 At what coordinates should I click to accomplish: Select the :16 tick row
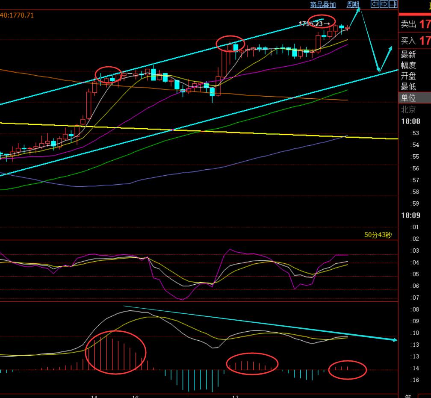pyautogui.click(x=415, y=380)
